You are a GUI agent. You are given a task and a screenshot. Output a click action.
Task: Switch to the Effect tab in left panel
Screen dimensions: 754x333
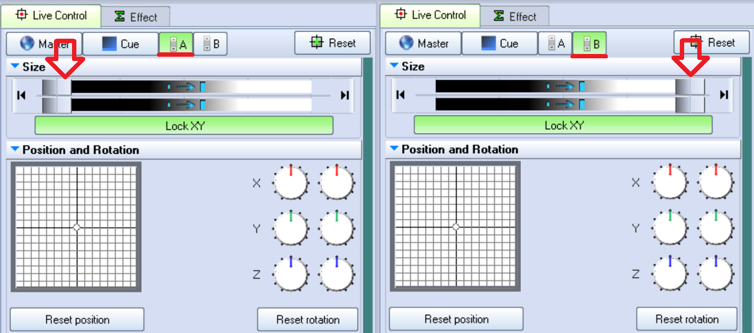pos(136,17)
